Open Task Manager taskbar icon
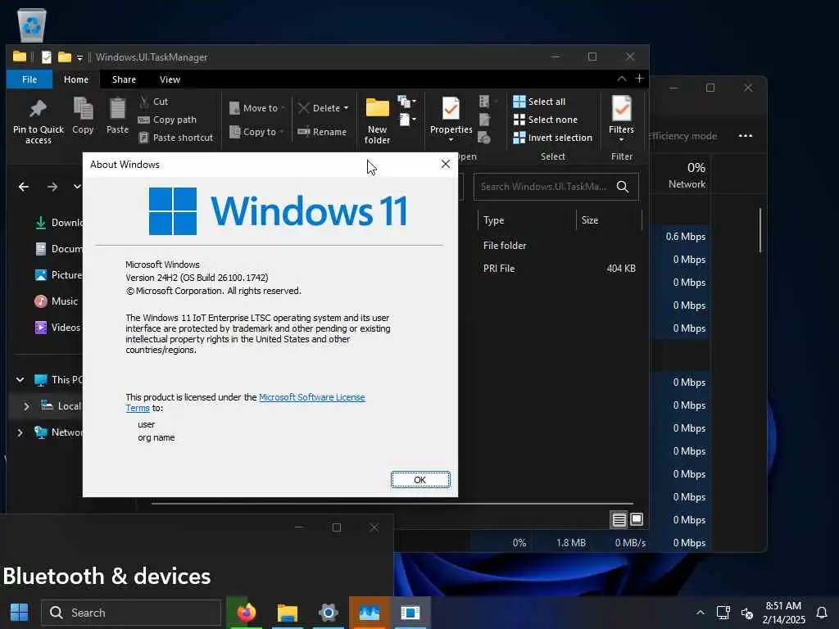 (370, 613)
